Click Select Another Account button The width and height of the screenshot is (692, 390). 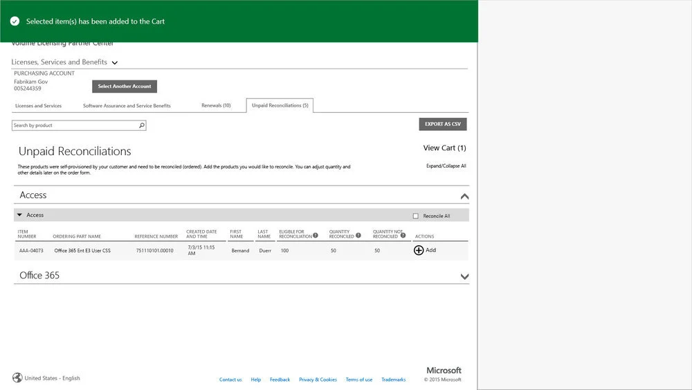[x=125, y=87]
